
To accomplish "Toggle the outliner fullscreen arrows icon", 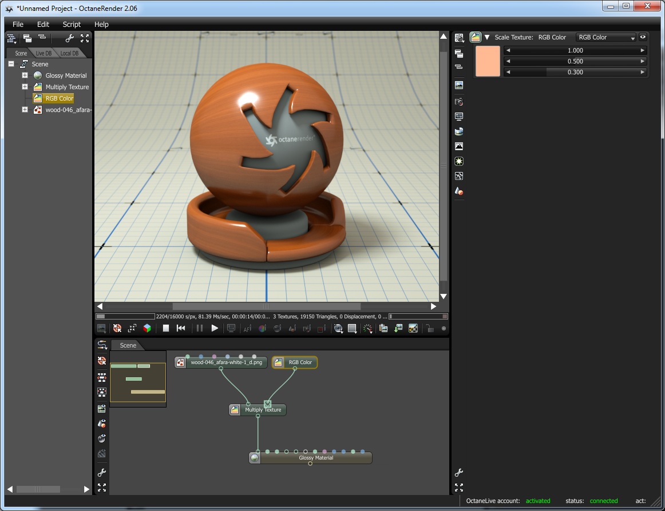I will pyautogui.click(x=85, y=38).
